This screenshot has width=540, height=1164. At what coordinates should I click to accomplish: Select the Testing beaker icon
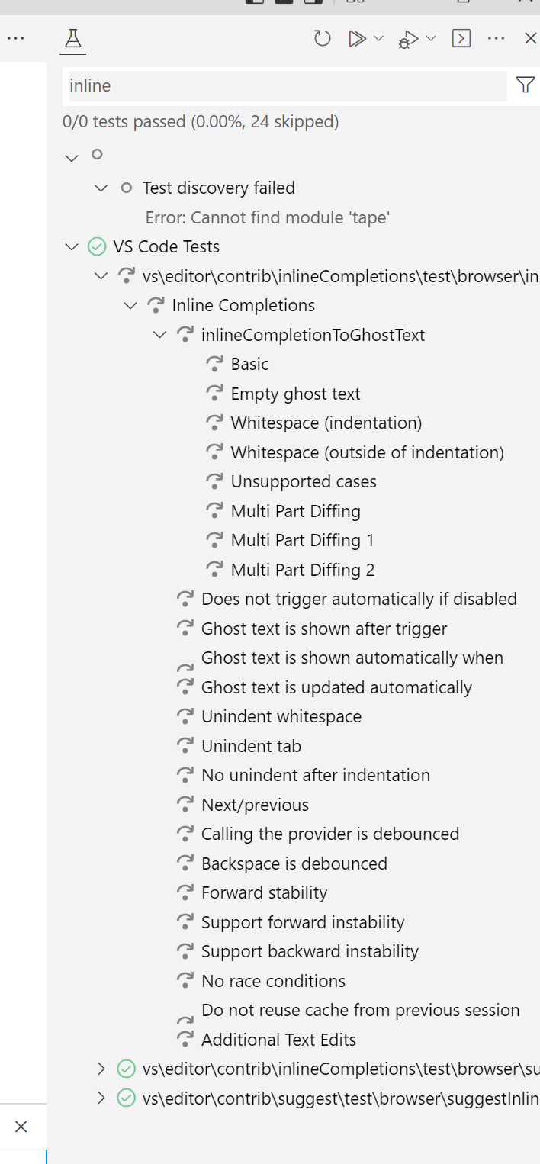tap(72, 38)
